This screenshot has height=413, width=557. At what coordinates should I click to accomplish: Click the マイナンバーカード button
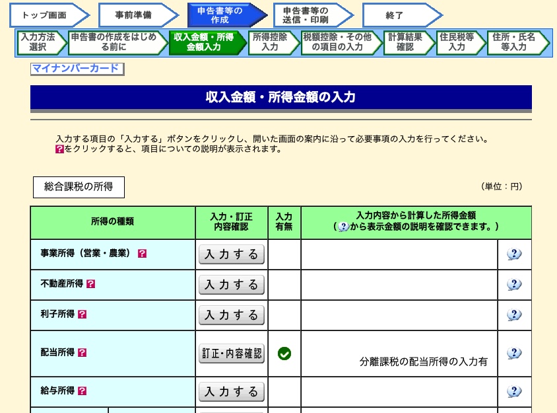pyautogui.click(x=77, y=69)
